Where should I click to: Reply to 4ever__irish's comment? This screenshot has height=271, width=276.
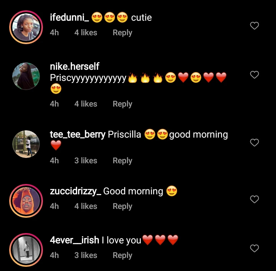122,256
